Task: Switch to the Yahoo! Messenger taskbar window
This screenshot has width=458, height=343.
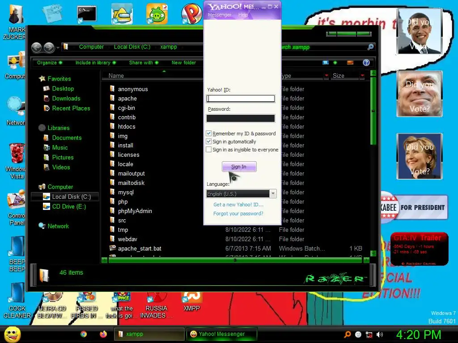Action: point(222,334)
